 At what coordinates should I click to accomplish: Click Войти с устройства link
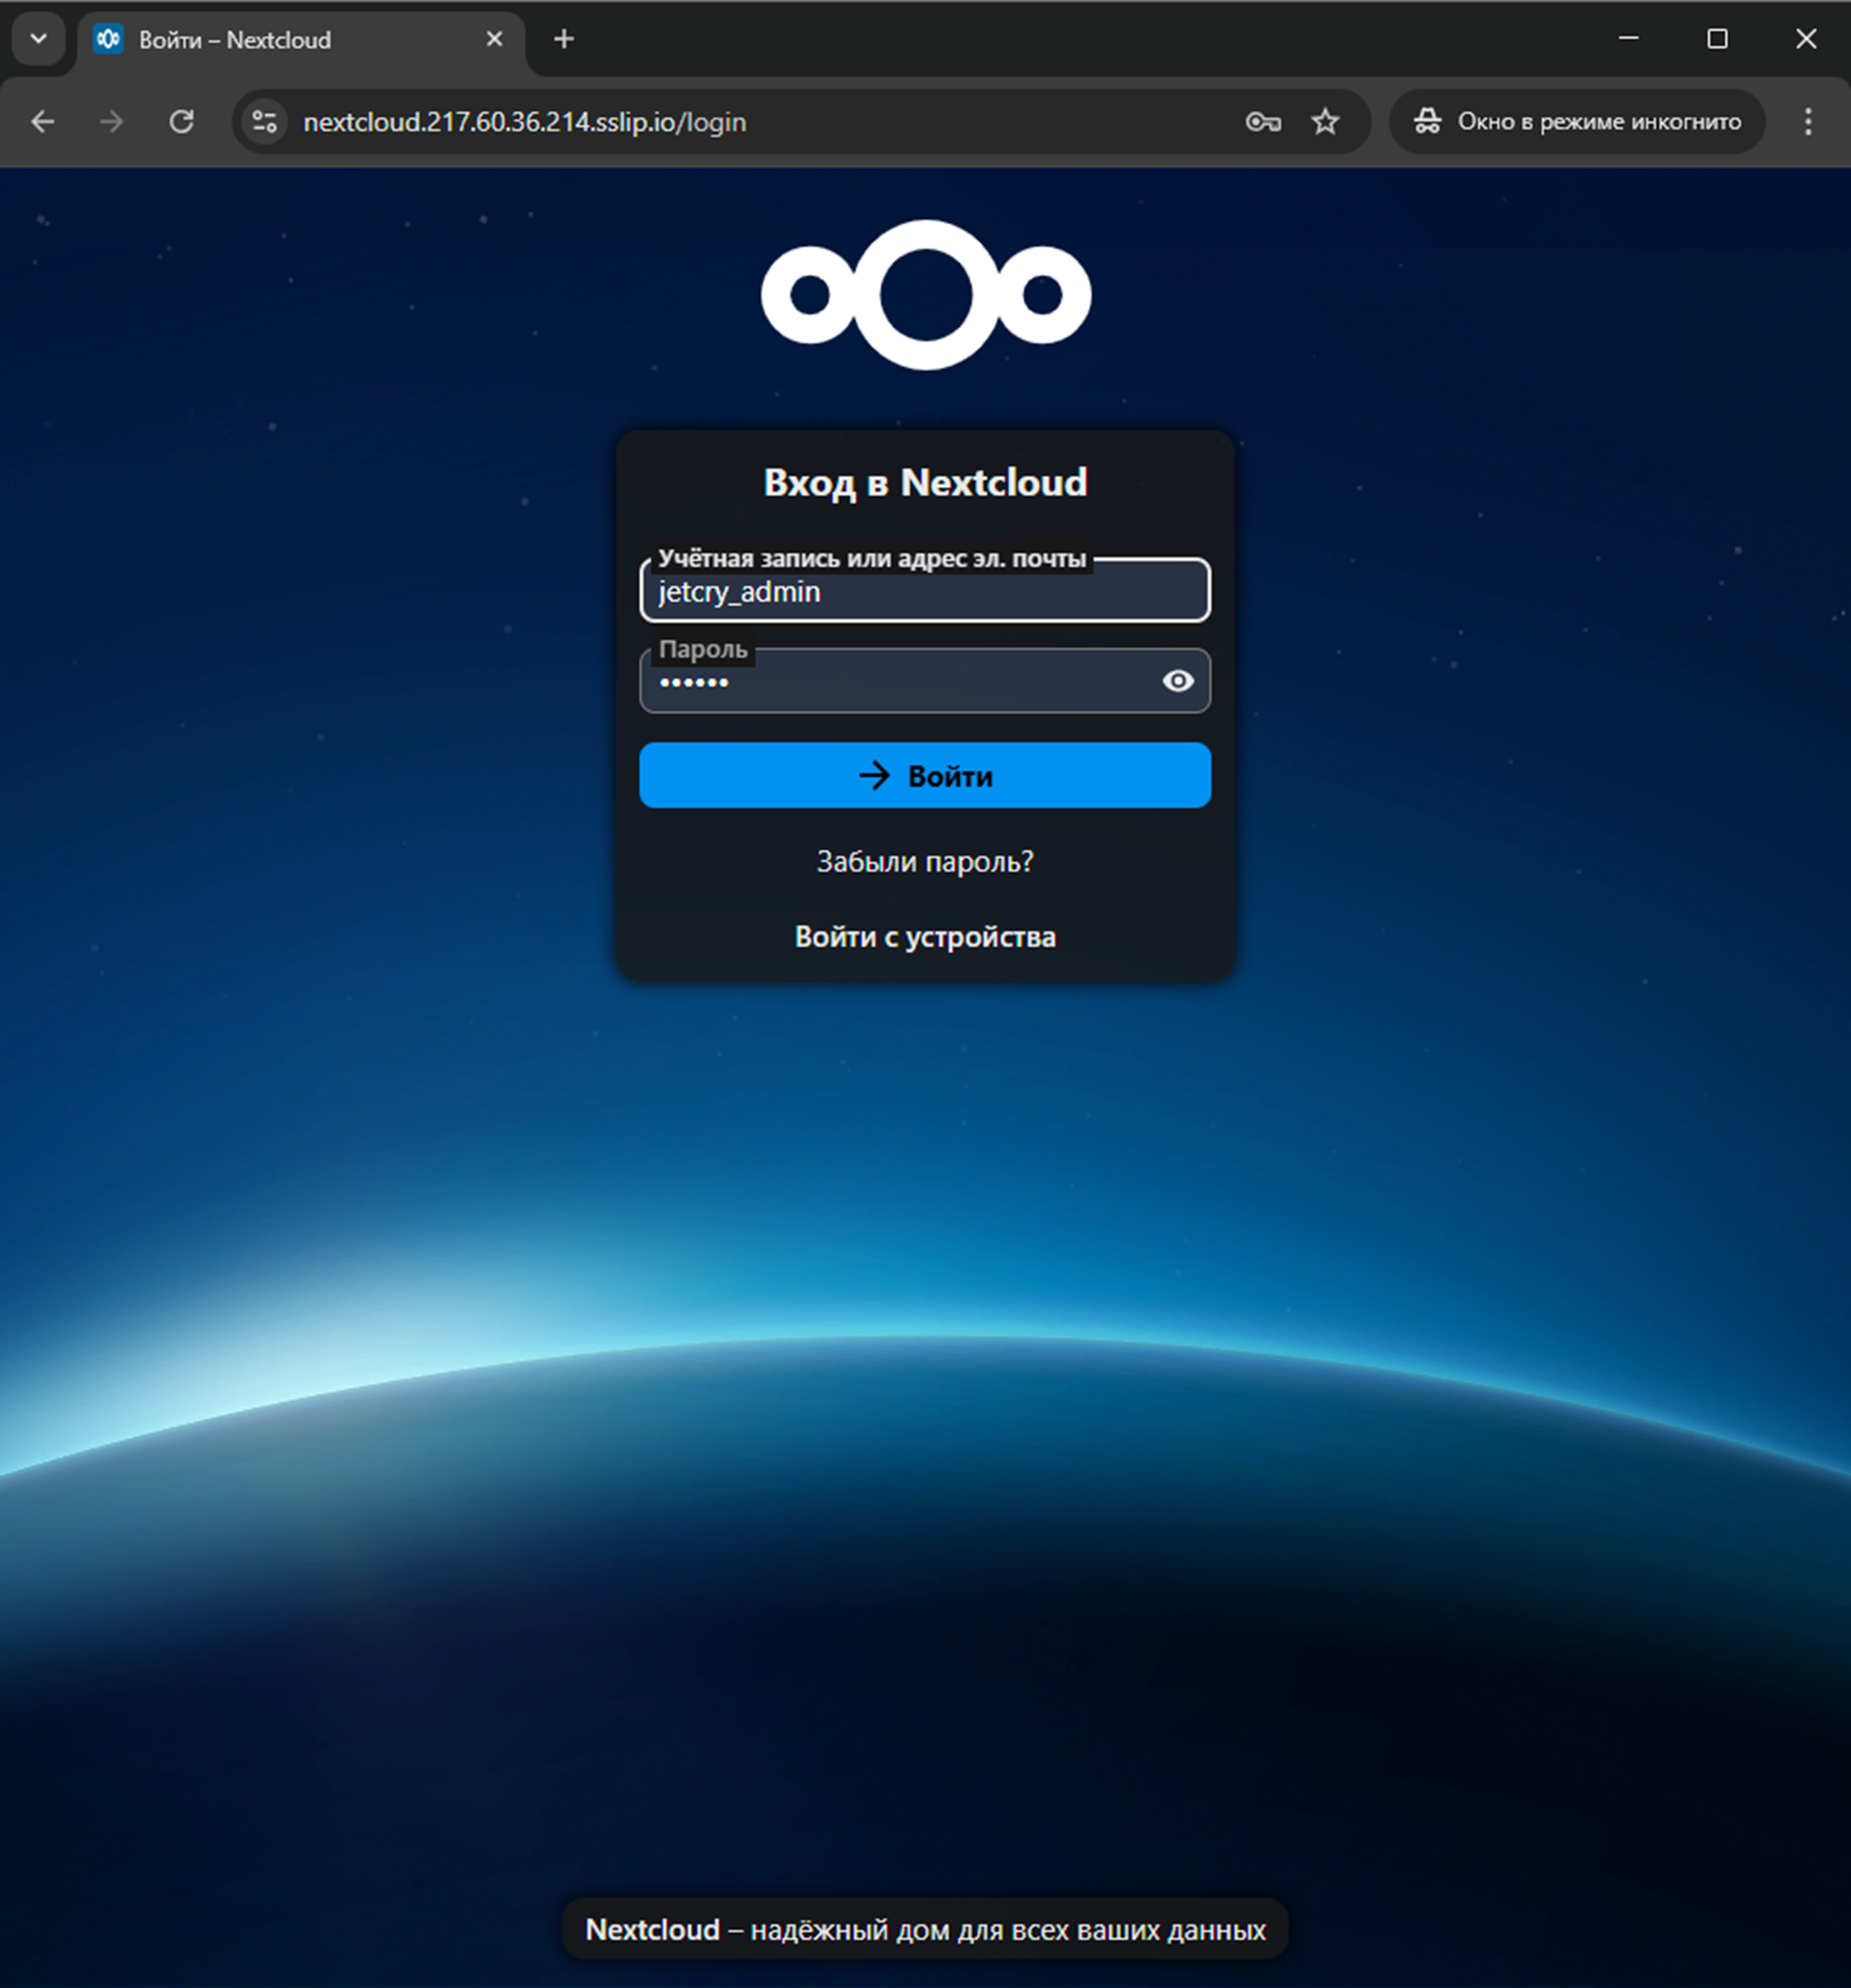coord(925,937)
